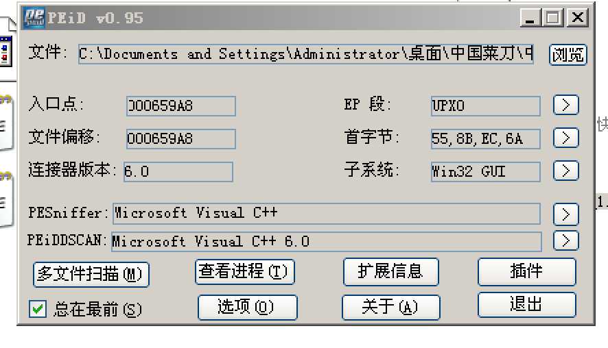Click extended info (扩展信息) button

tap(390, 271)
